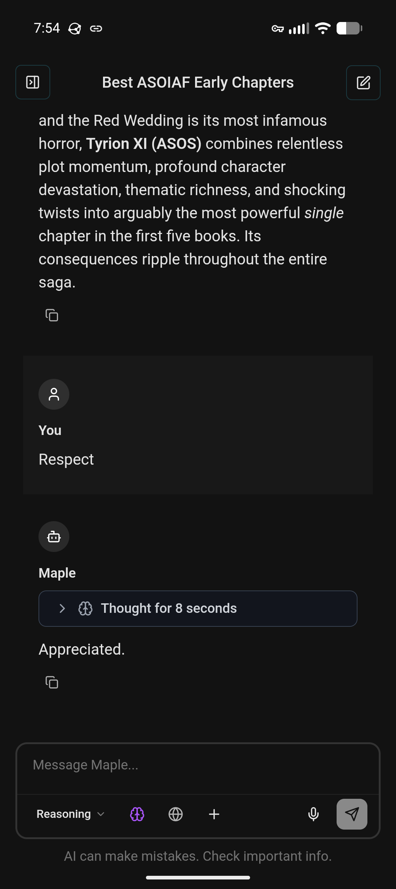Click the chevron beside the thought summary
Viewport: 396px width, 889px height.
62,608
